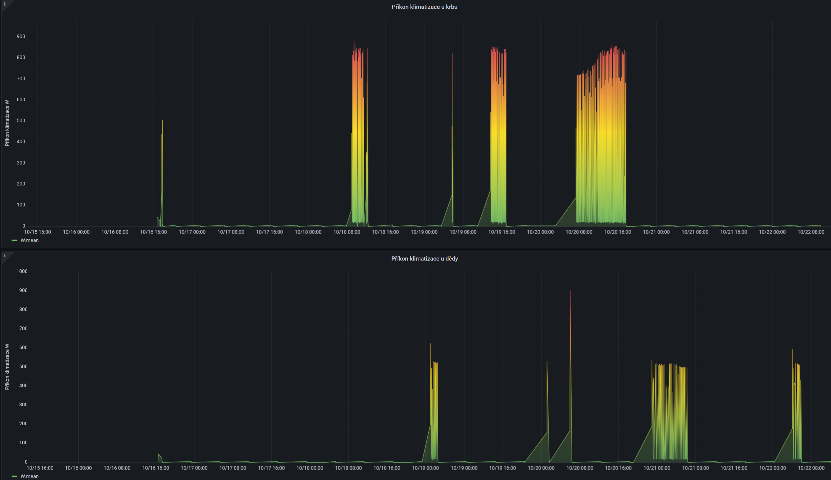Click the red 900 W spike in bottom chart
831x480 pixels.
pyautogui.click(x=570, y=297)
